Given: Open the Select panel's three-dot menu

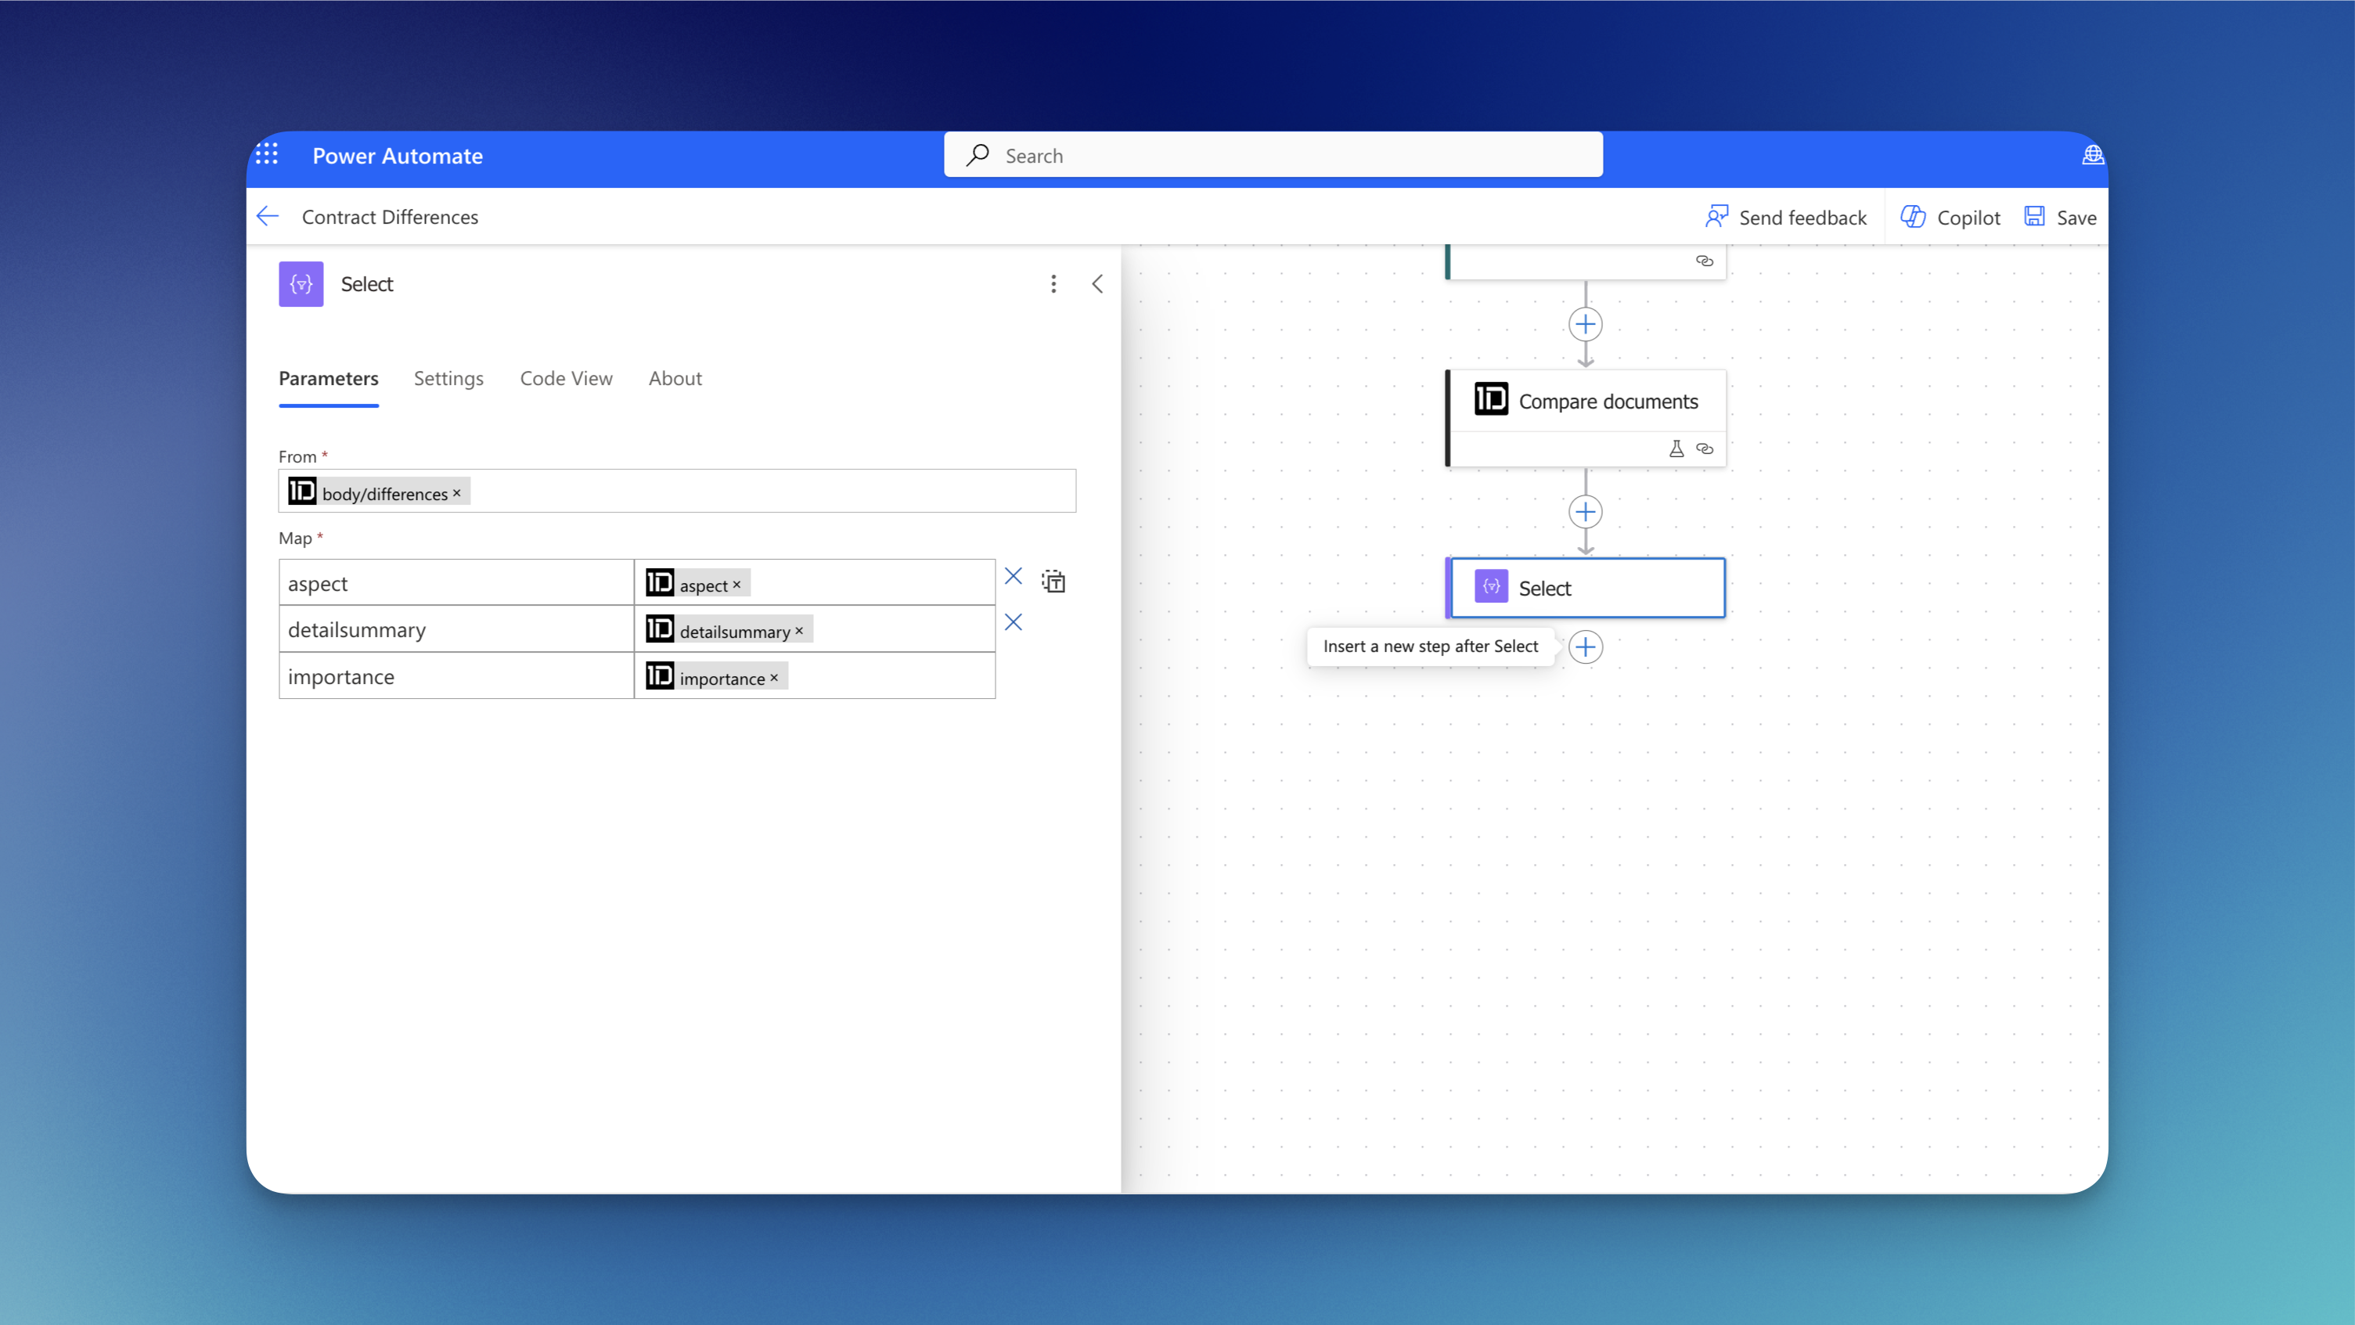Looking at the screenshot, I should pyautogui.click(x=1053, y=284).
